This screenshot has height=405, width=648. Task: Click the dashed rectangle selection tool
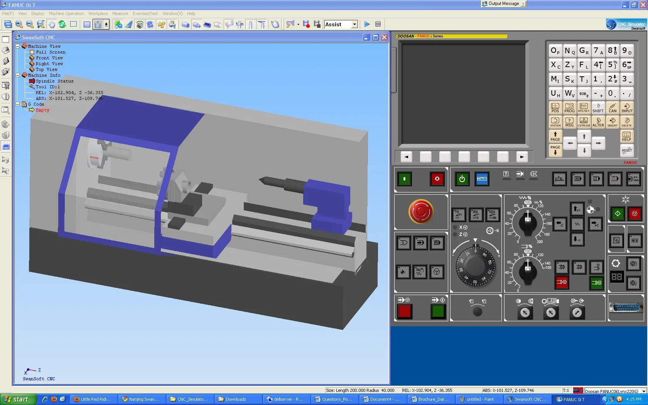tap(73, 24)
